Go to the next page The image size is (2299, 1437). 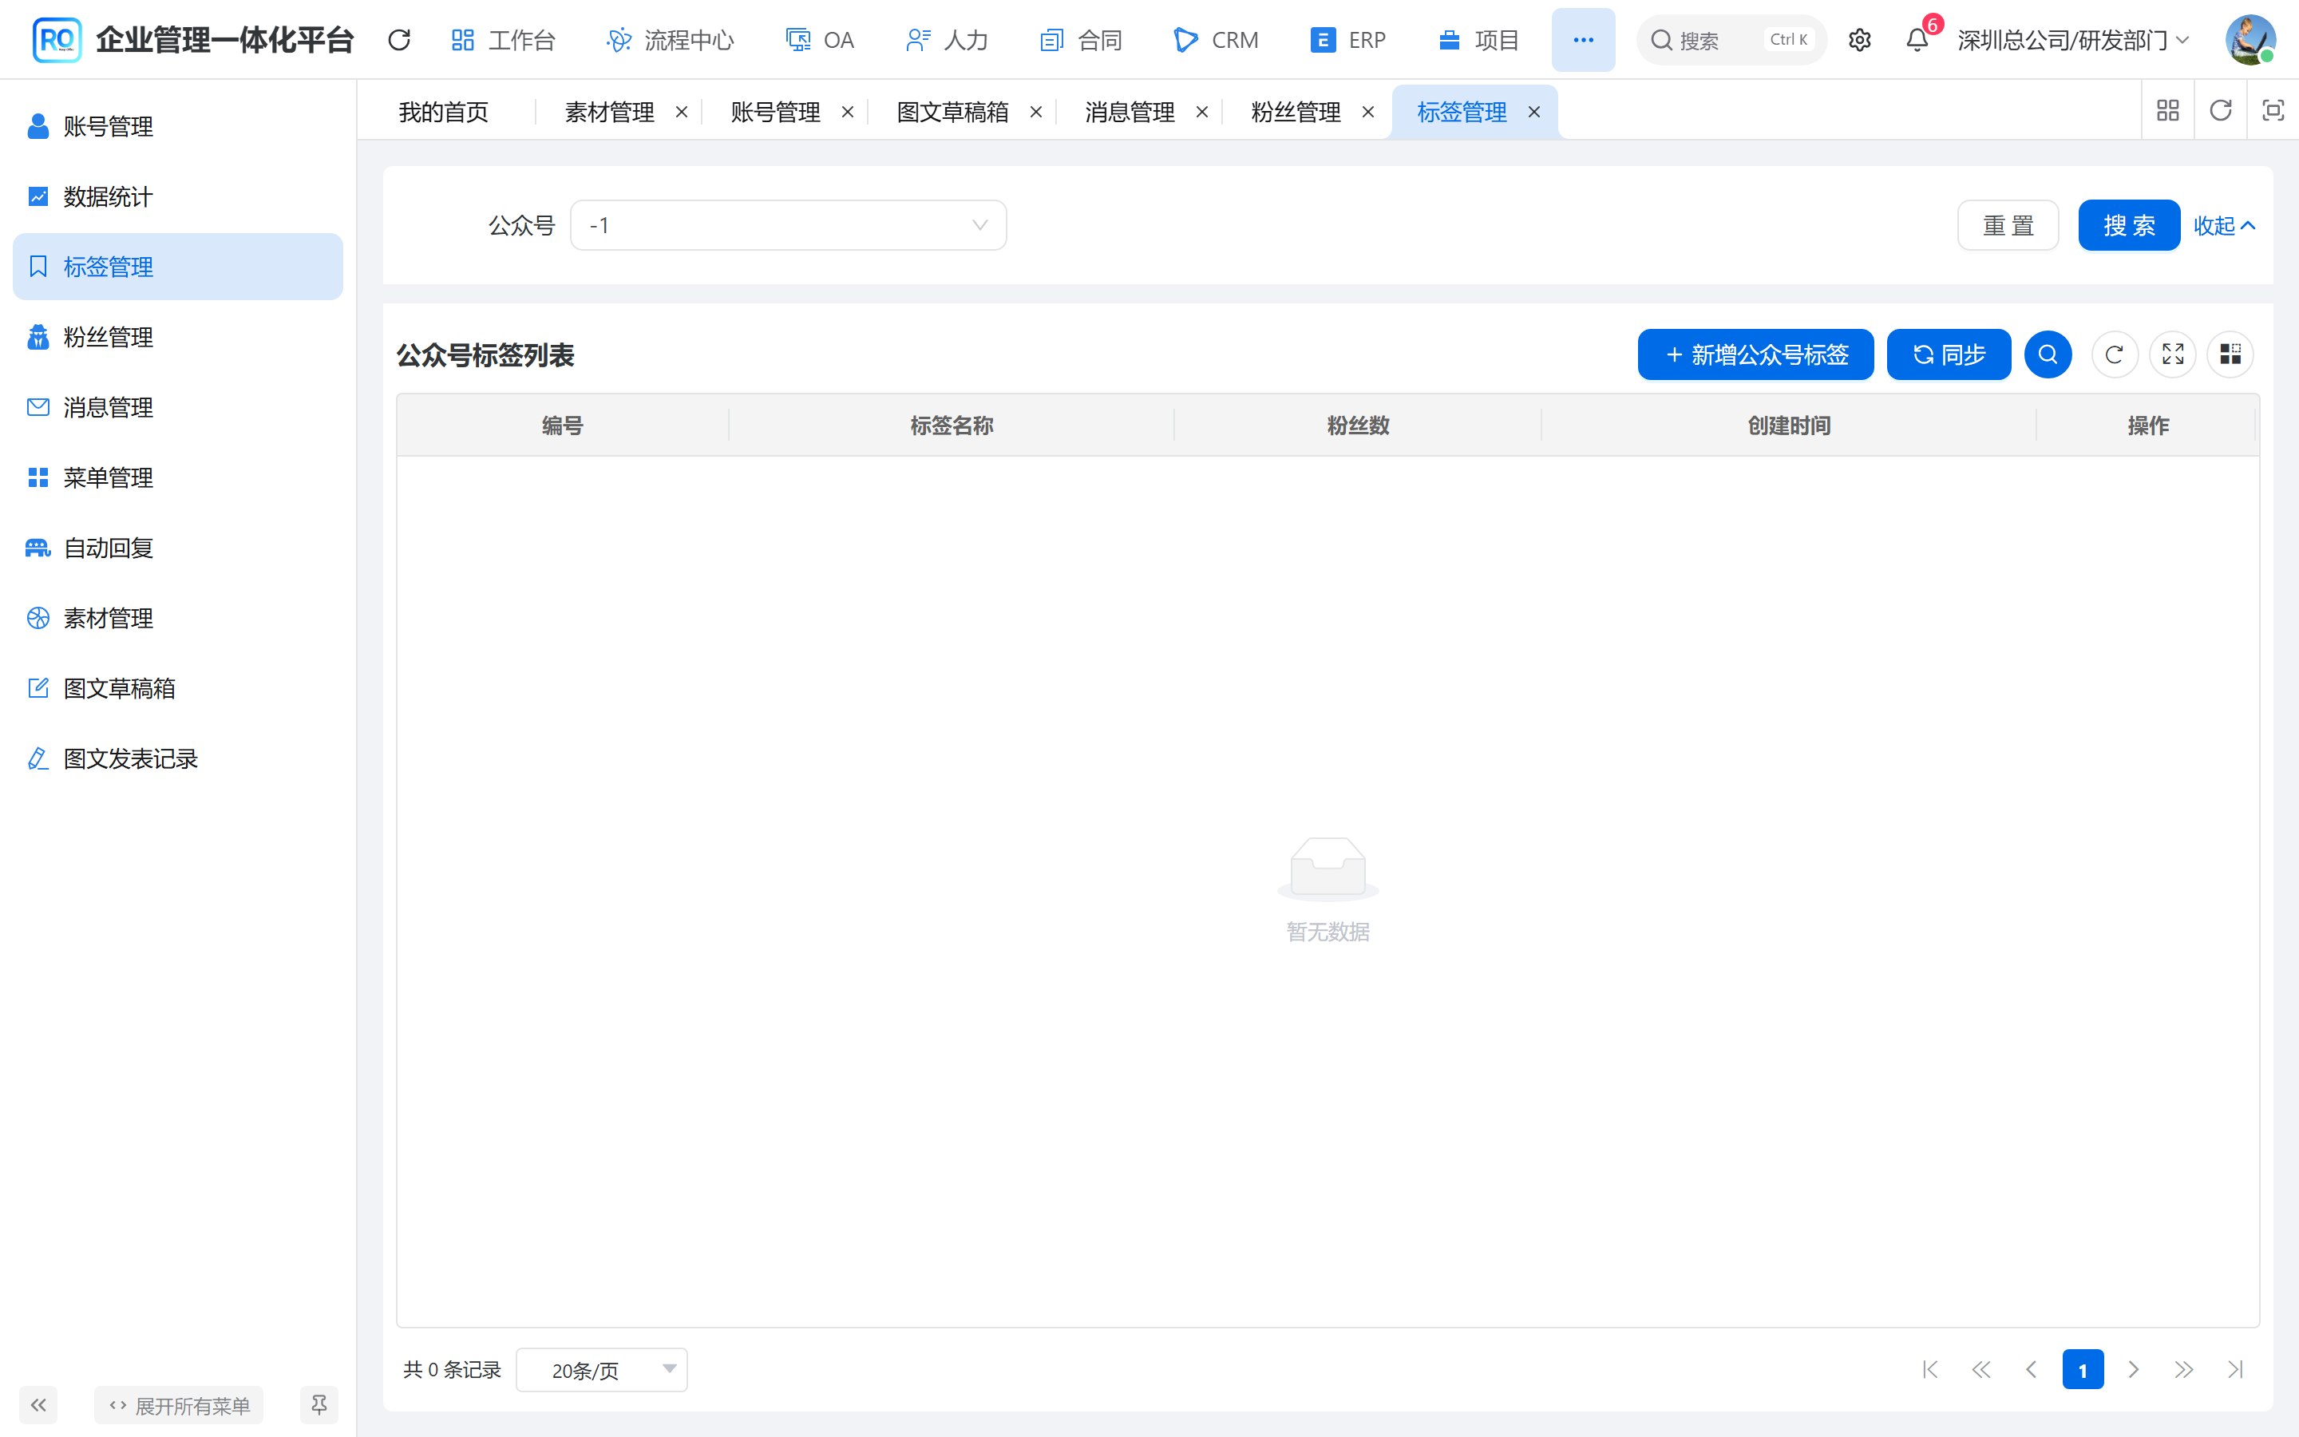2133,1369
